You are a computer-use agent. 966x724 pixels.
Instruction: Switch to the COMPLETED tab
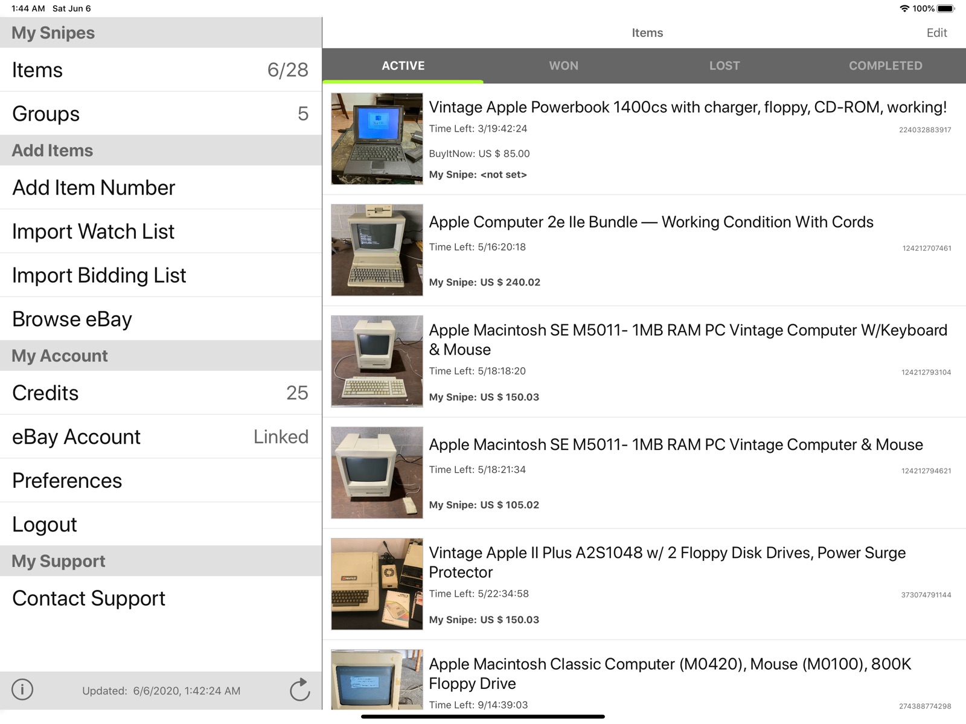886,66
